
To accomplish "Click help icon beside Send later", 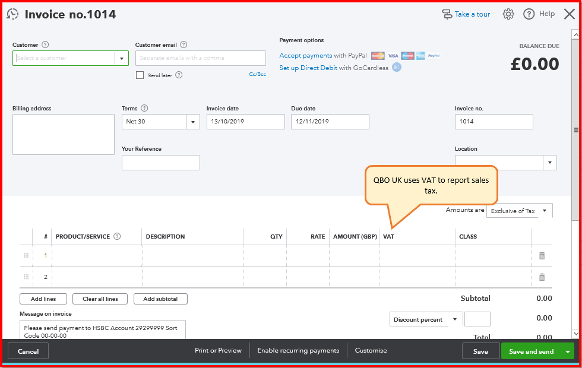I will click(179, 75).
